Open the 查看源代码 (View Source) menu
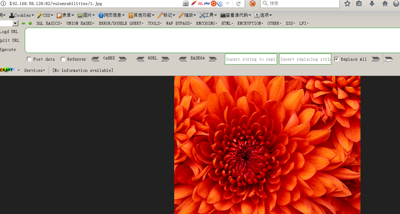This screenshot has width=400, height=214. click(x=236, y=15)
